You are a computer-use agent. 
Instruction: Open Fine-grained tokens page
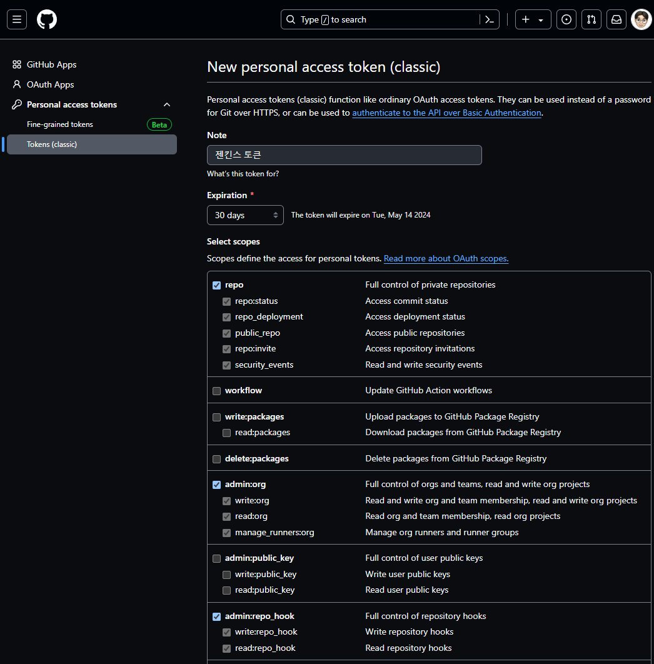[60, 124]
